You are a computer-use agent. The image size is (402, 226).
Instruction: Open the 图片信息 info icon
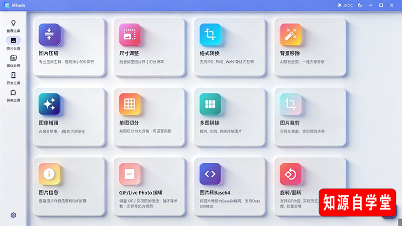click(x=49, y=174)
